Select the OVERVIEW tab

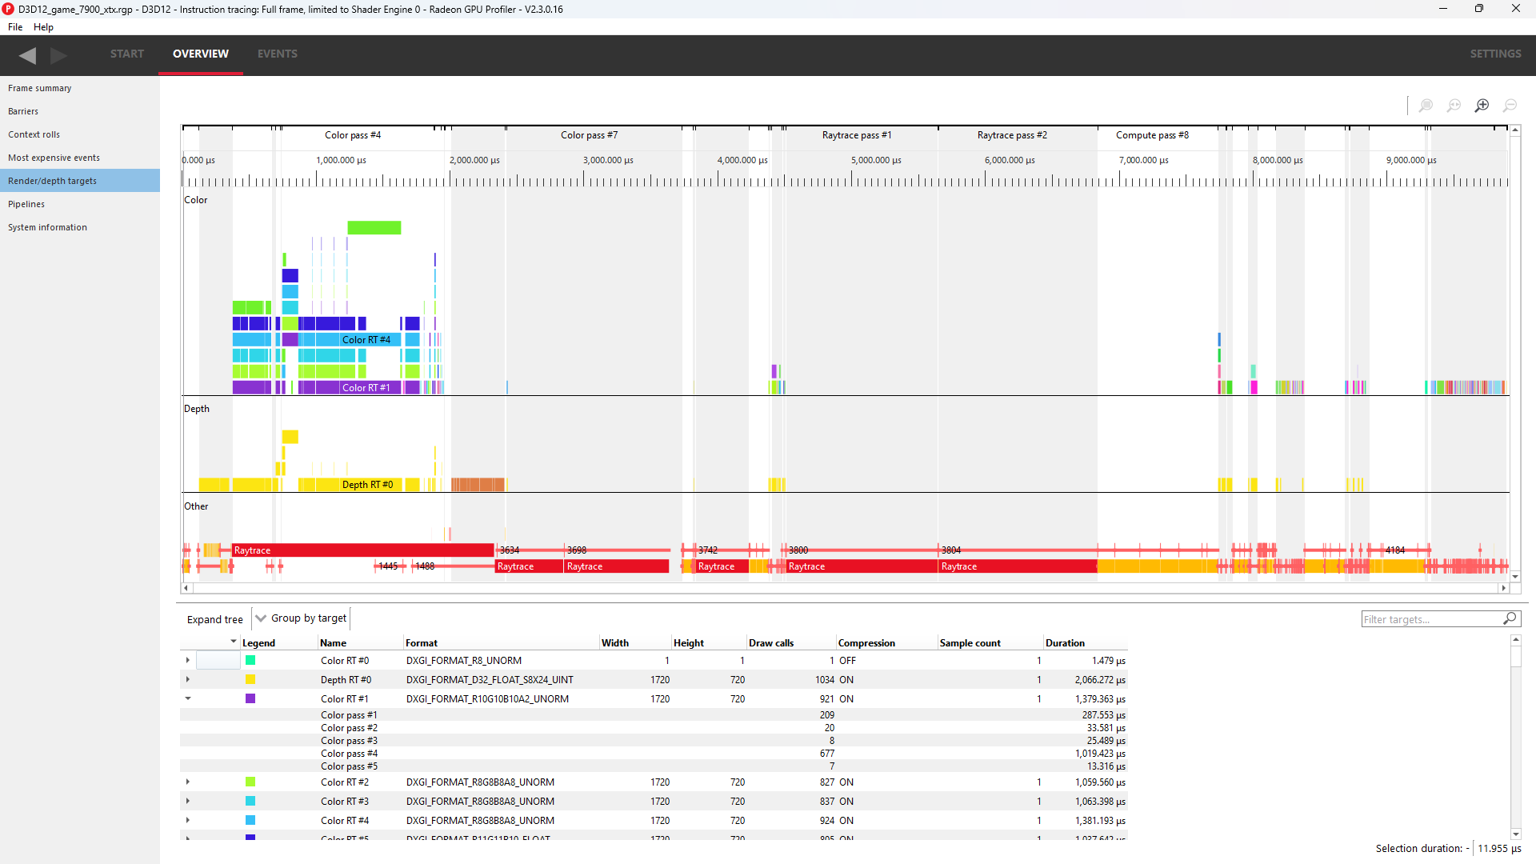click(x=201, y=54)
